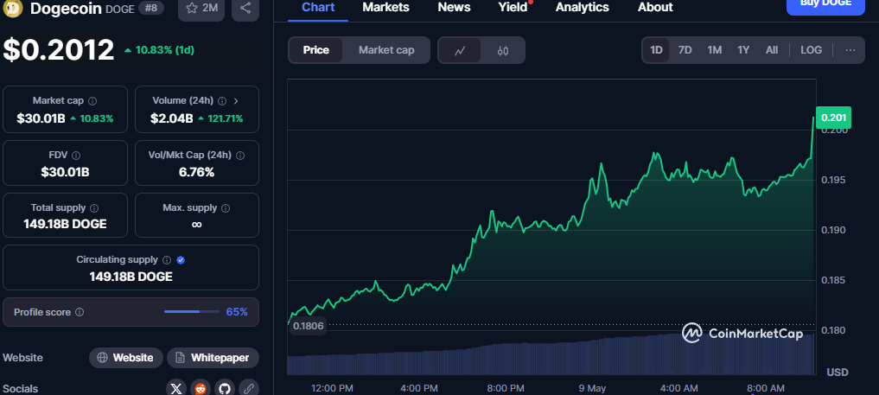Select Market cap chart mode
The height and width of the screenshot is (395, 879).
tap(386, 50)
